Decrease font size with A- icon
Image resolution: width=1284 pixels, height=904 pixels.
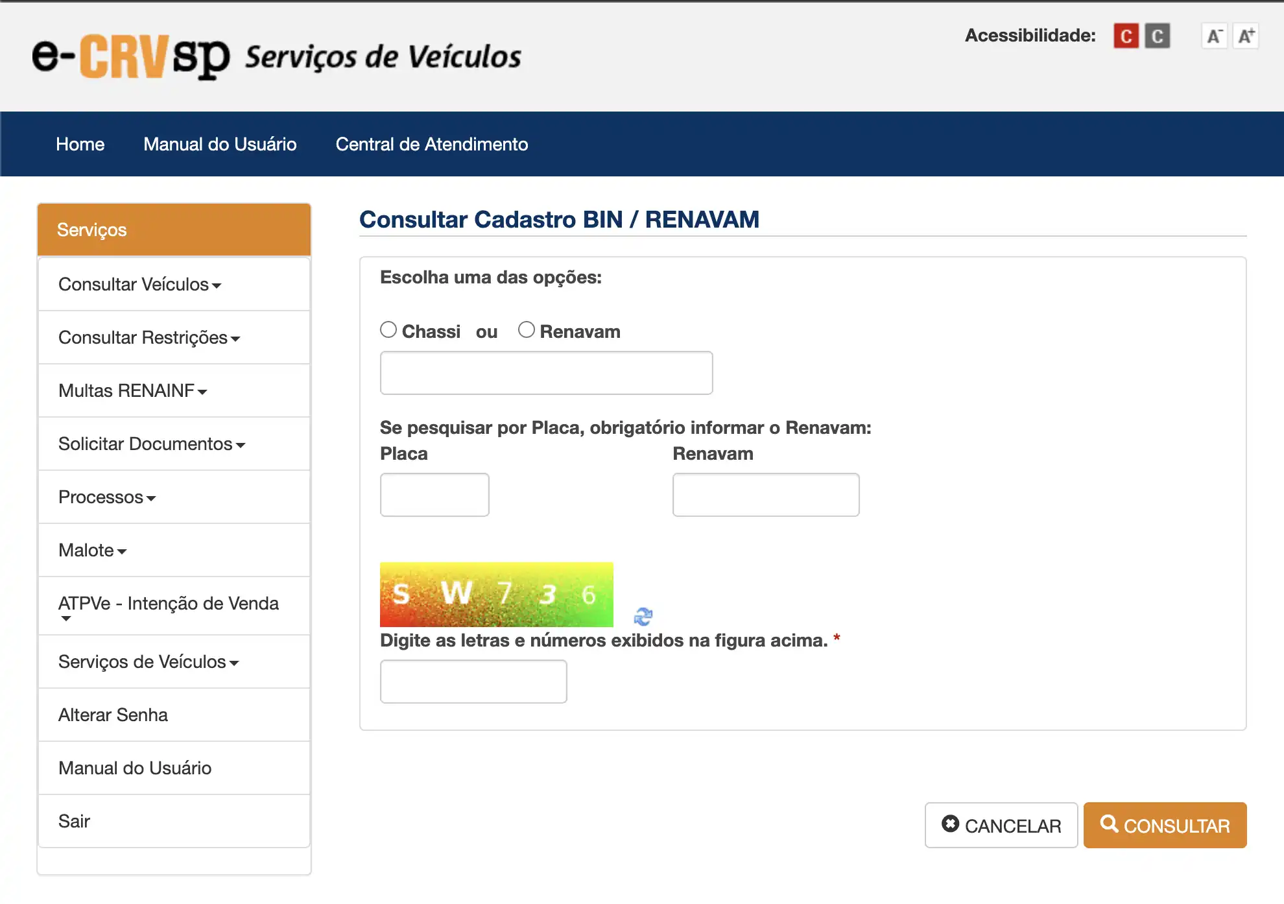point(1214,36)
